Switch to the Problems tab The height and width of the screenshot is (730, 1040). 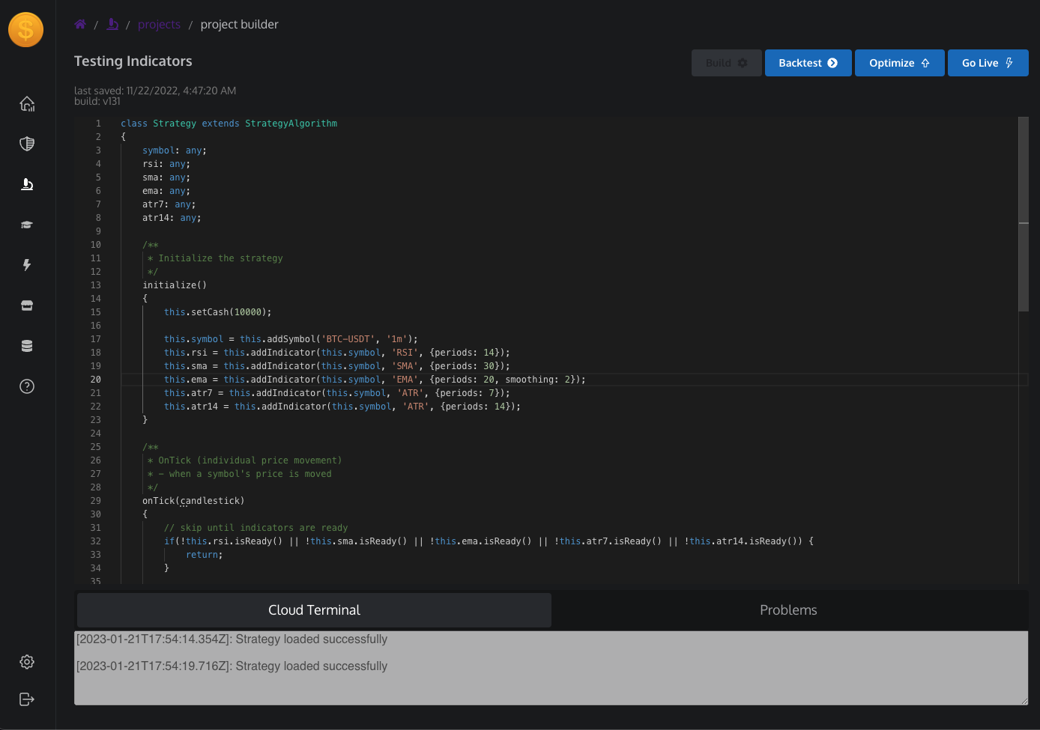pyautogui.click(x=788, y=610)
